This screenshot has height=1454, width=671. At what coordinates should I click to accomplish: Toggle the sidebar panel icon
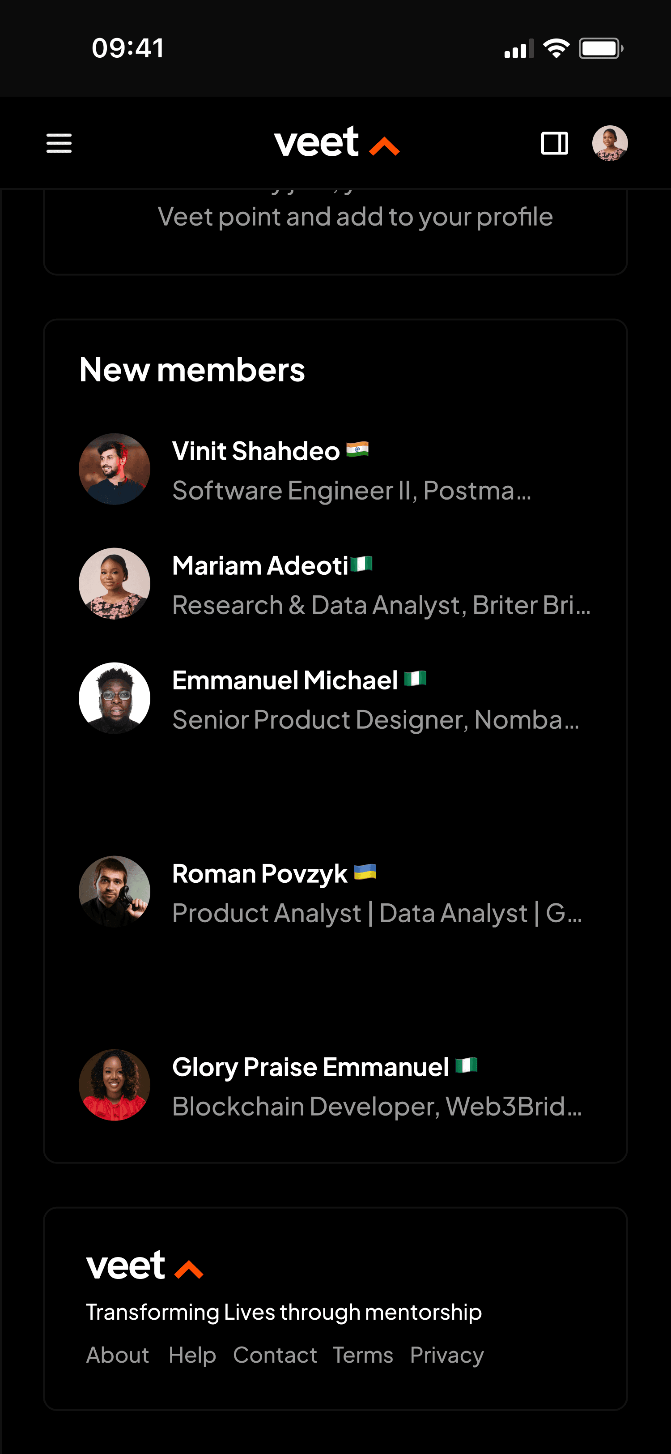(x=554, y=143)
